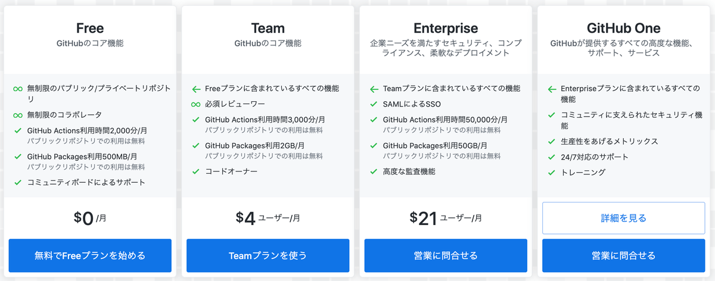Click the GitHub Packages利用50GB/月 feature text
The image size is (715, 281).
(436, 145)
